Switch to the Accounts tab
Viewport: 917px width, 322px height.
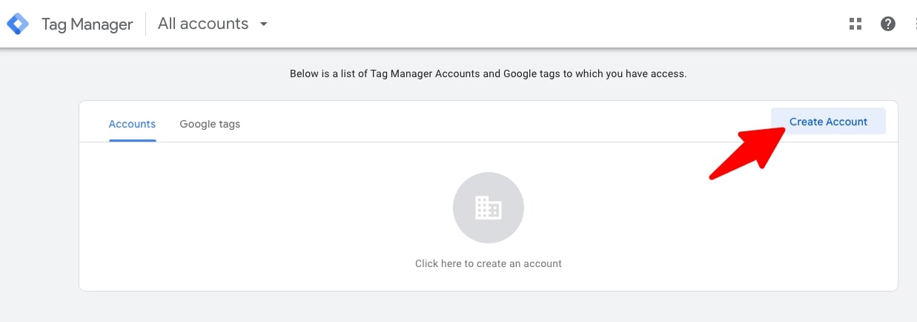[x=132, y=124]
